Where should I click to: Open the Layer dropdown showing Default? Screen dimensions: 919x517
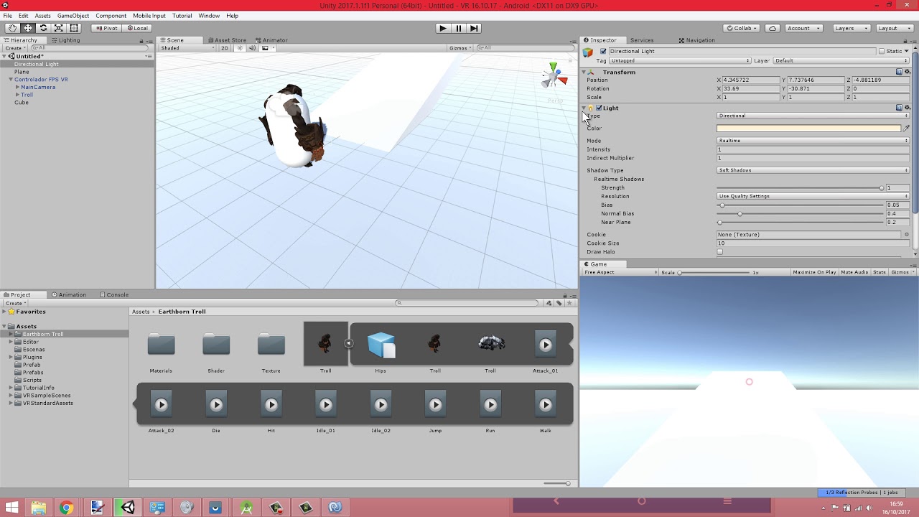pos(841,61)
